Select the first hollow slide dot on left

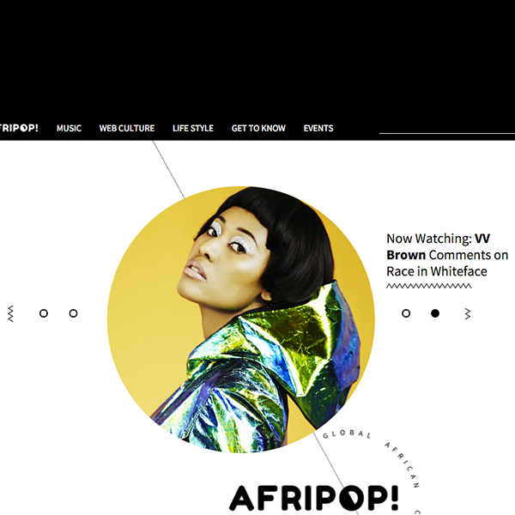pos(44,313)
